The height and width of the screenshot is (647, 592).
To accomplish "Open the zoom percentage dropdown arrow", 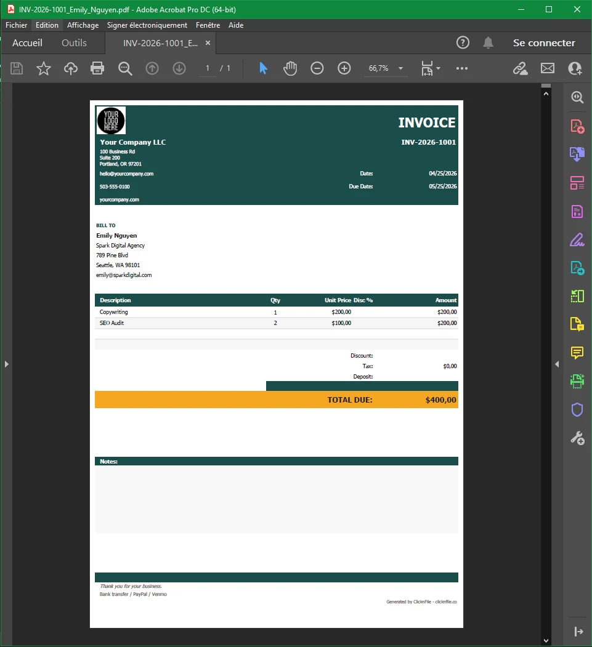I will click(400, 68).
